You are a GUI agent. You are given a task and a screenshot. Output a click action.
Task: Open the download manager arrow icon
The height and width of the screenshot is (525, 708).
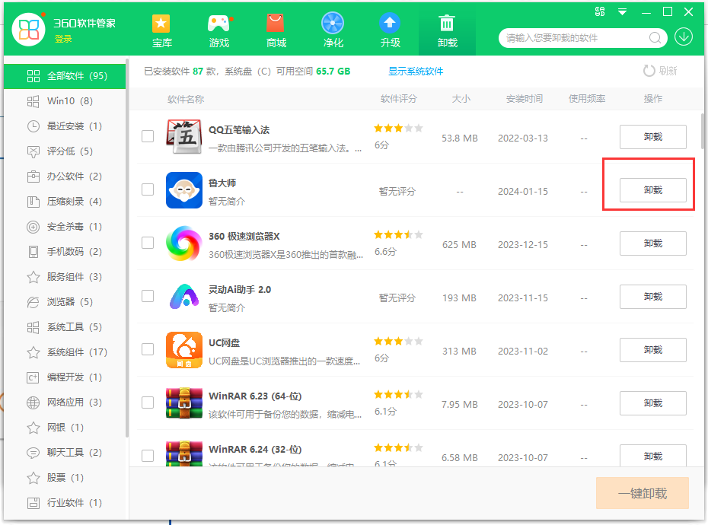[684, 37]
